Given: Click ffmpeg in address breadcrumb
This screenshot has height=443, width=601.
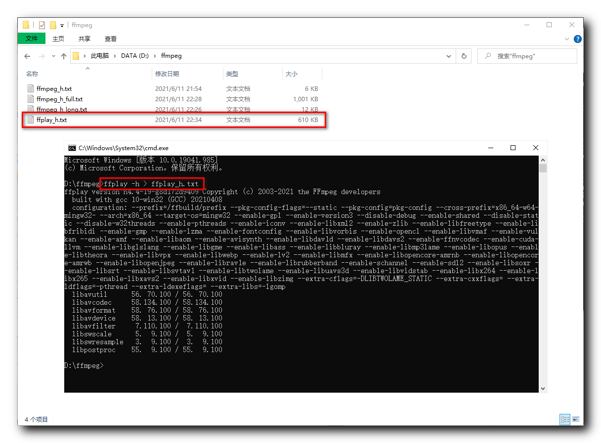Looking at the screenshot, I should [x=171, y=56].
